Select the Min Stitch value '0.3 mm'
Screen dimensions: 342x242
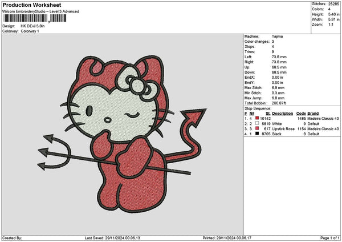[x=278, y=93]
